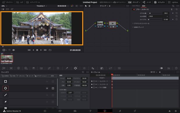This screenshot has height=113, width=180.
Task: Show the Information panel
Action: pos(176,68)
